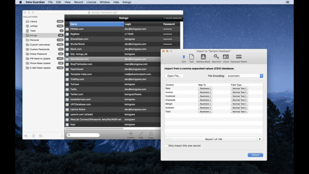Click the search input field

point(83,135)
